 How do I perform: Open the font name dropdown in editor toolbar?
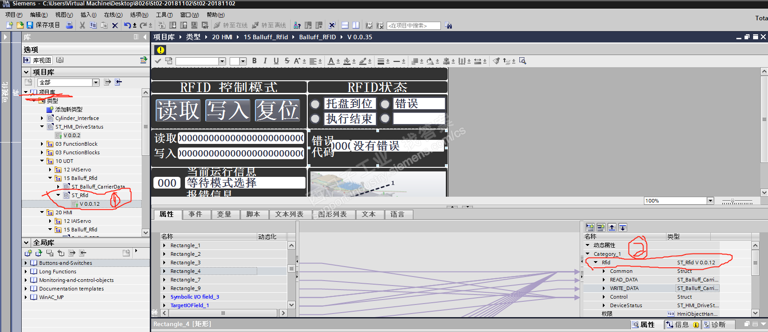tap(222, 61)
